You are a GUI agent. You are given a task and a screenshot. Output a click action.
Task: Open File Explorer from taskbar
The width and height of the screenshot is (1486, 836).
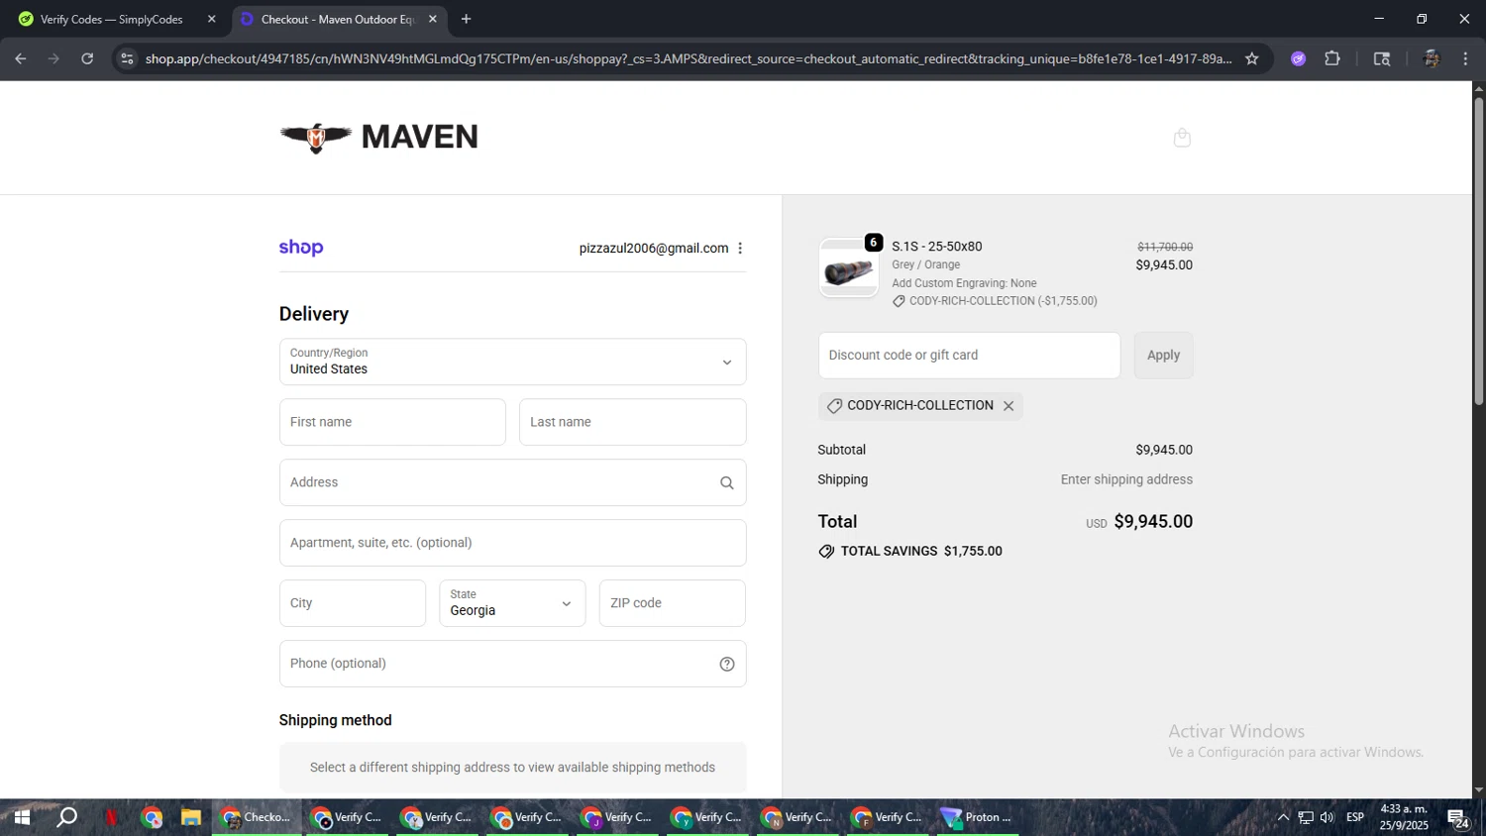tap(191, 817)
